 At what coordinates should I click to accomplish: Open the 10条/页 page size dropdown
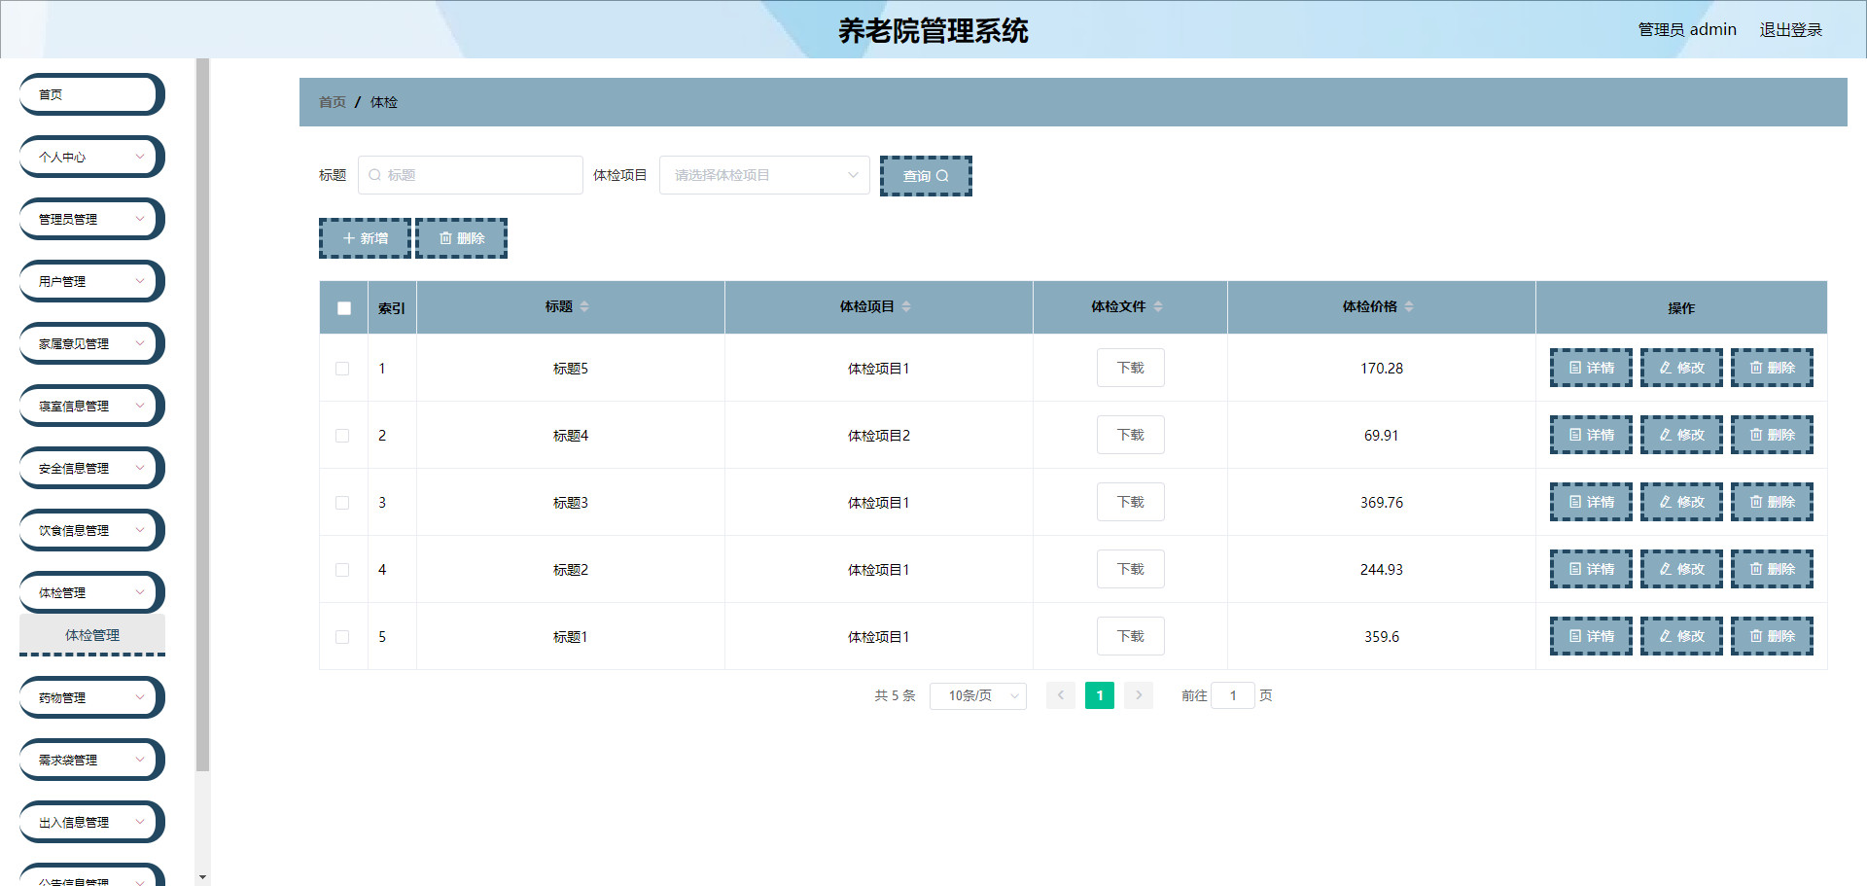coord(977,695)
